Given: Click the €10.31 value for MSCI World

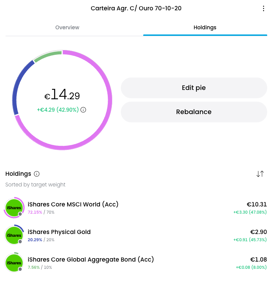Looking at the screenshot, I should click(x=257, y=204).
